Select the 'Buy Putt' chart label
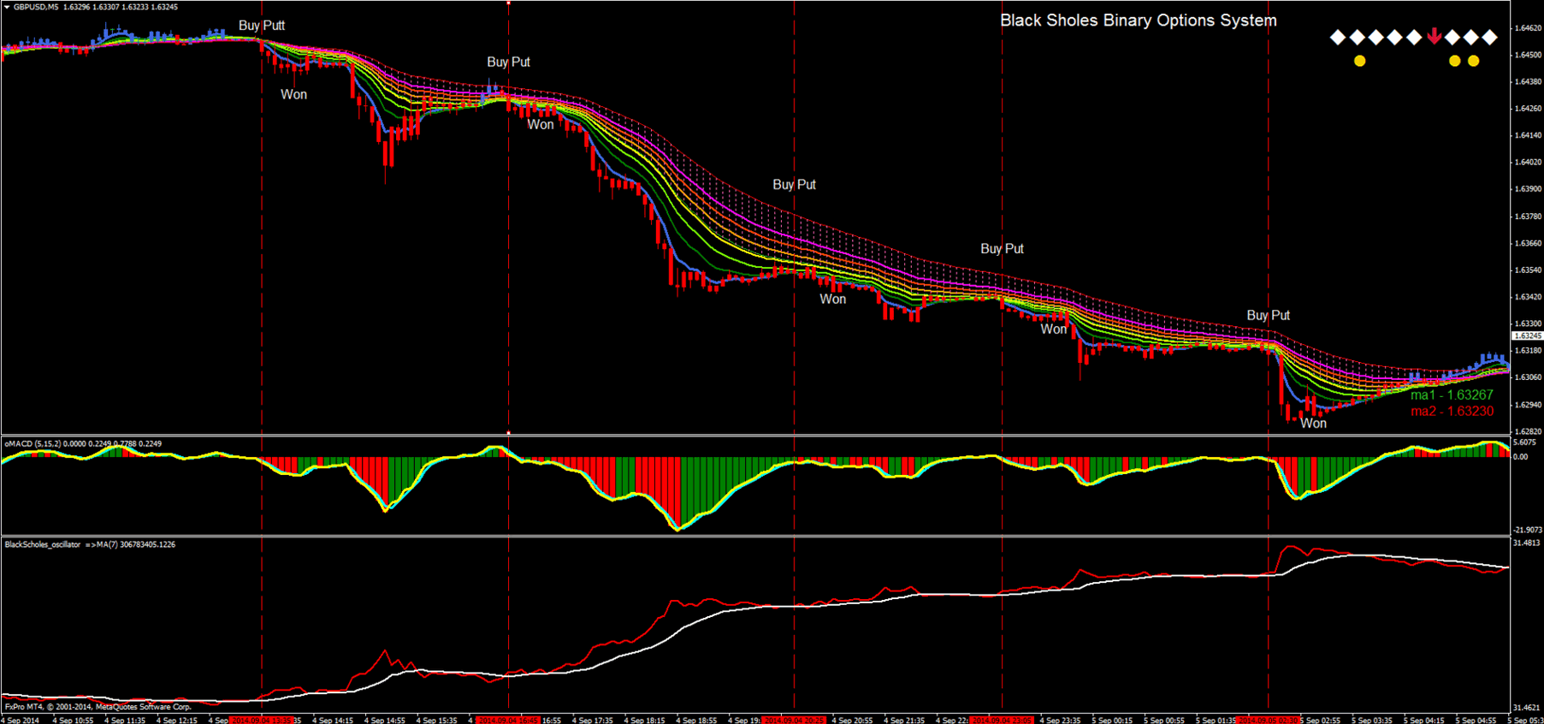 click(x=262, y=26)
